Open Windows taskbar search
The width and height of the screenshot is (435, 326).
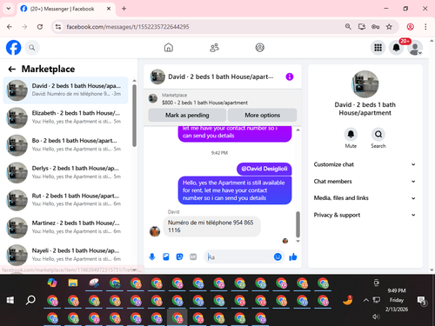(30, 300)
